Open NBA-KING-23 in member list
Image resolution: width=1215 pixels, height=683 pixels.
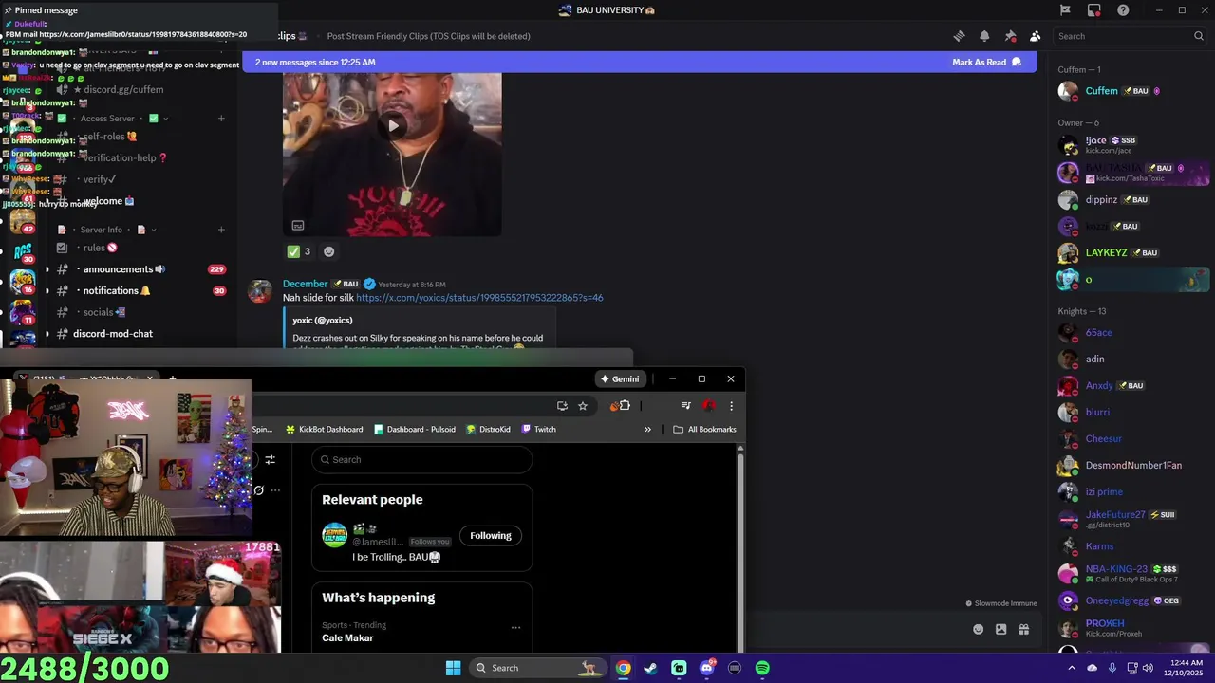1132,573
